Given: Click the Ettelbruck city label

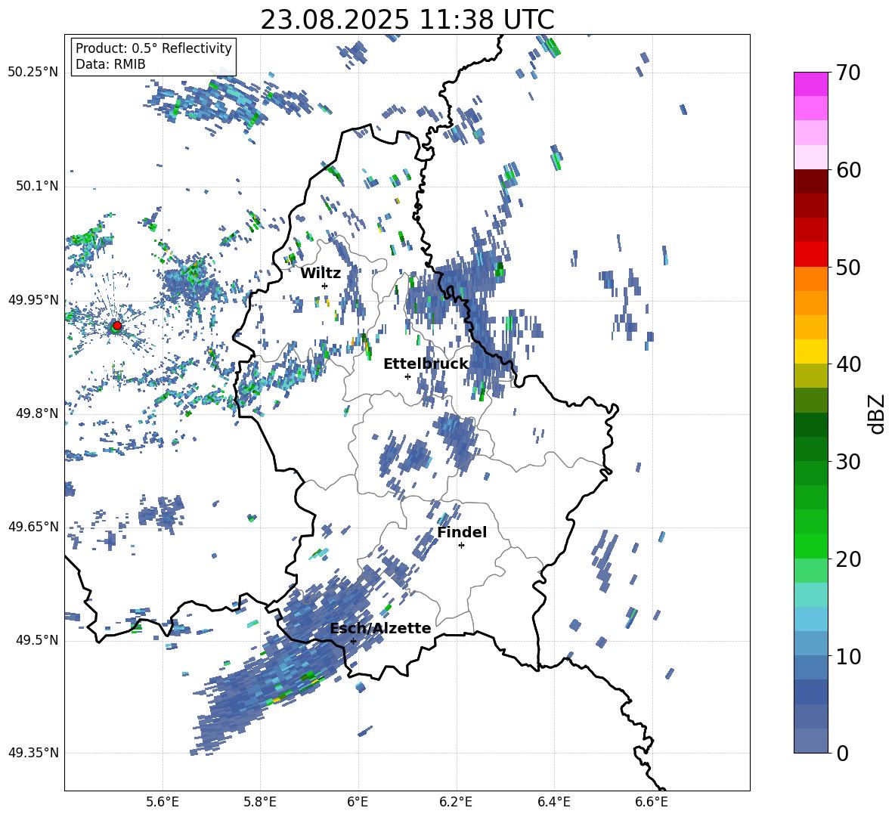Looking at the screenshot, I should point(426,364).
